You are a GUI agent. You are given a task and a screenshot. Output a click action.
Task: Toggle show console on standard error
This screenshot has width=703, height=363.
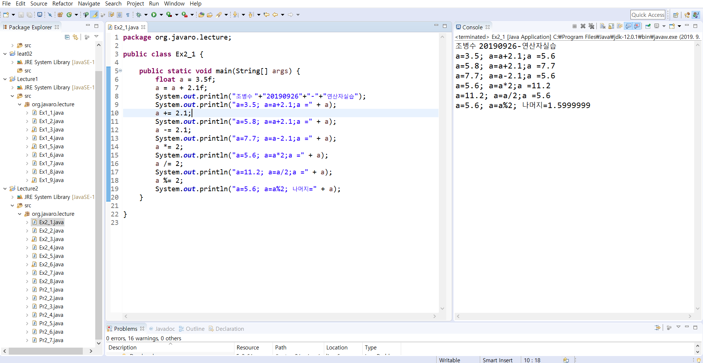[637, 26]
